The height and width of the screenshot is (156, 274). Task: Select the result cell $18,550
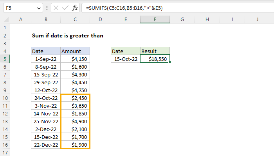(155, 59)
